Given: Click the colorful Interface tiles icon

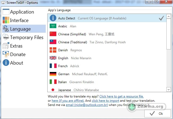Looking at the screenshot, I should 6,20.
